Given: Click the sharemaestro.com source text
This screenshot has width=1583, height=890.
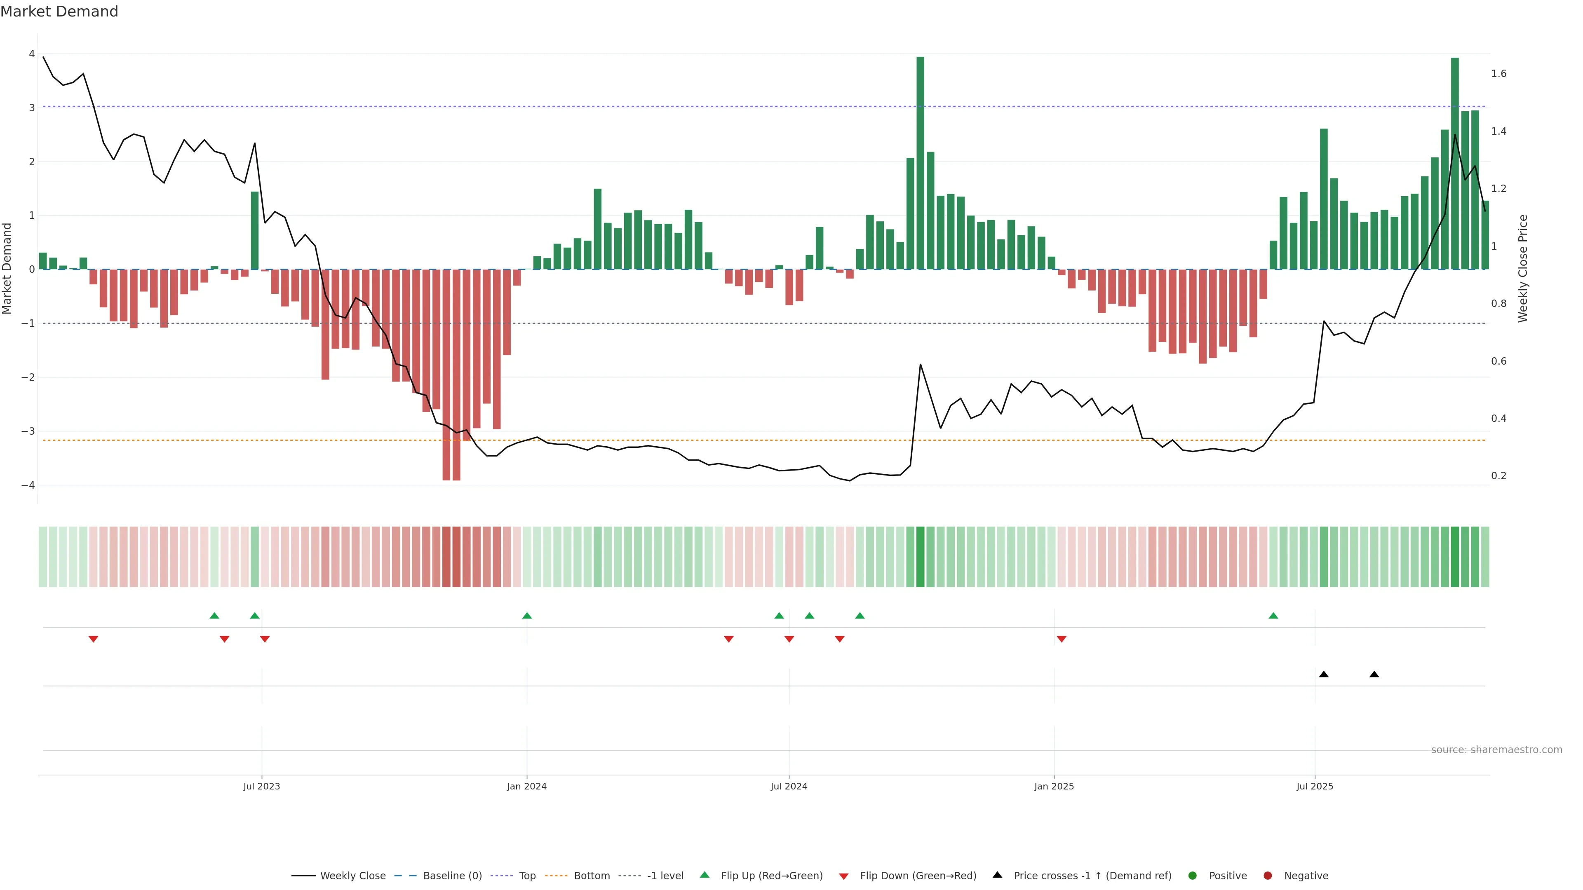Looking at the screenshot, I should coord(1496,749).
